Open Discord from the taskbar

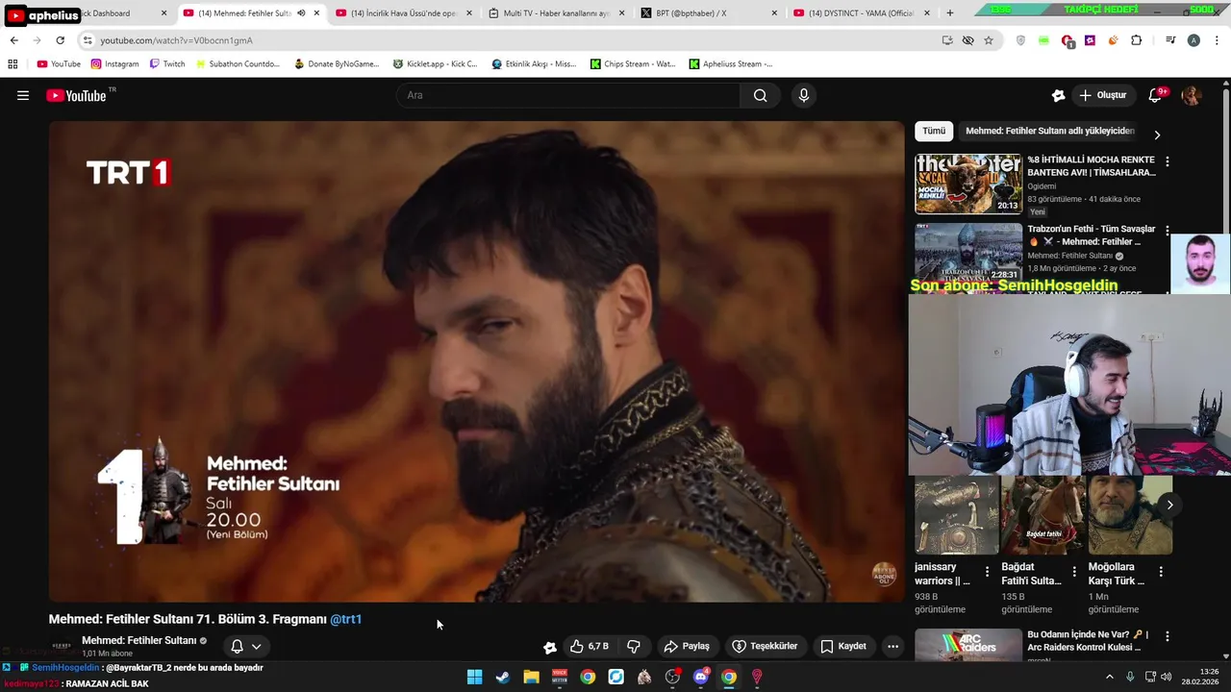(701, 677)
